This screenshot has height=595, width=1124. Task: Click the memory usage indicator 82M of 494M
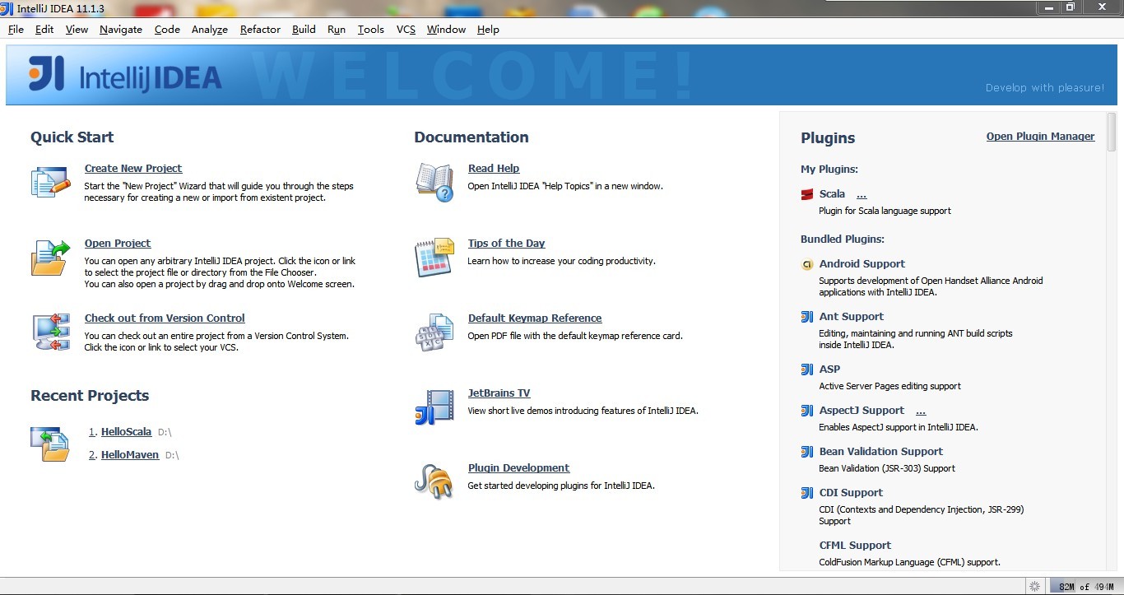click(1085, 587)
